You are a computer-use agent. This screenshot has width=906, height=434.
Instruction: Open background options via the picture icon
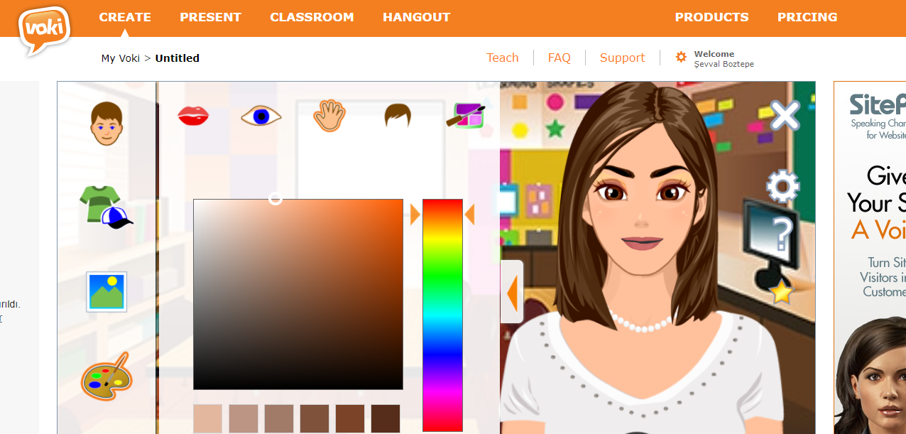tap(106, 292)
